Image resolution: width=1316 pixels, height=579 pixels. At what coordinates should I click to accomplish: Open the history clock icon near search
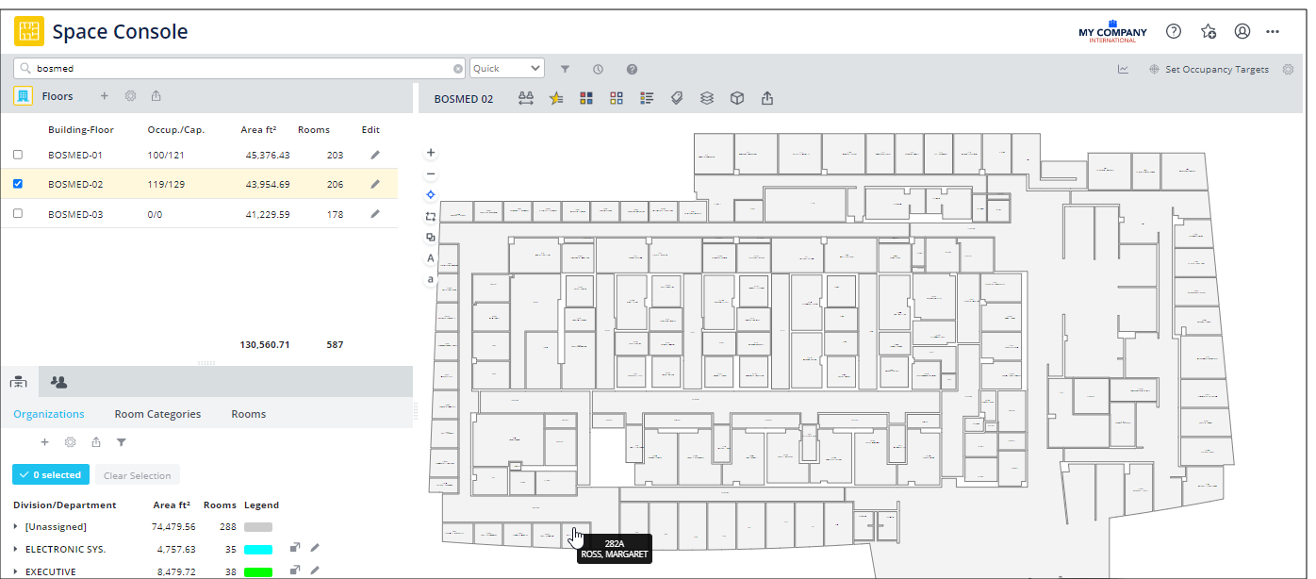coord(598,69)
